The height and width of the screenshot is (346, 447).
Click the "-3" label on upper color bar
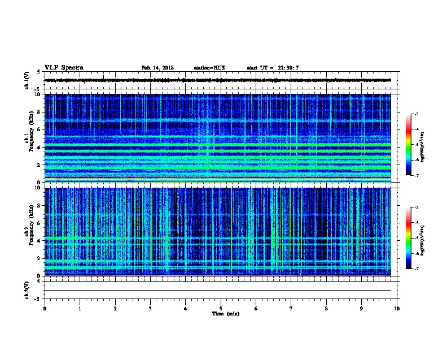[416, 114]
